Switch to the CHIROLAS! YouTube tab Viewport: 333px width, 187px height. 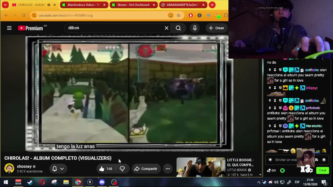(31, 5)
